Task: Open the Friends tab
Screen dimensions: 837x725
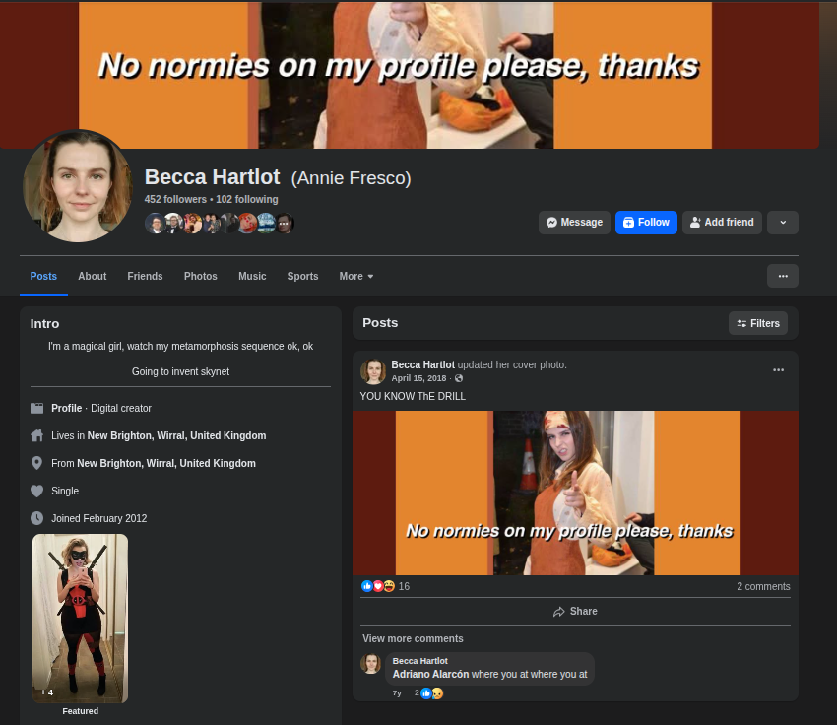Action: tap(145, 277)
